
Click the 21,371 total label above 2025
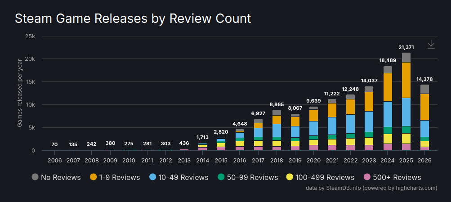(406, 48)
